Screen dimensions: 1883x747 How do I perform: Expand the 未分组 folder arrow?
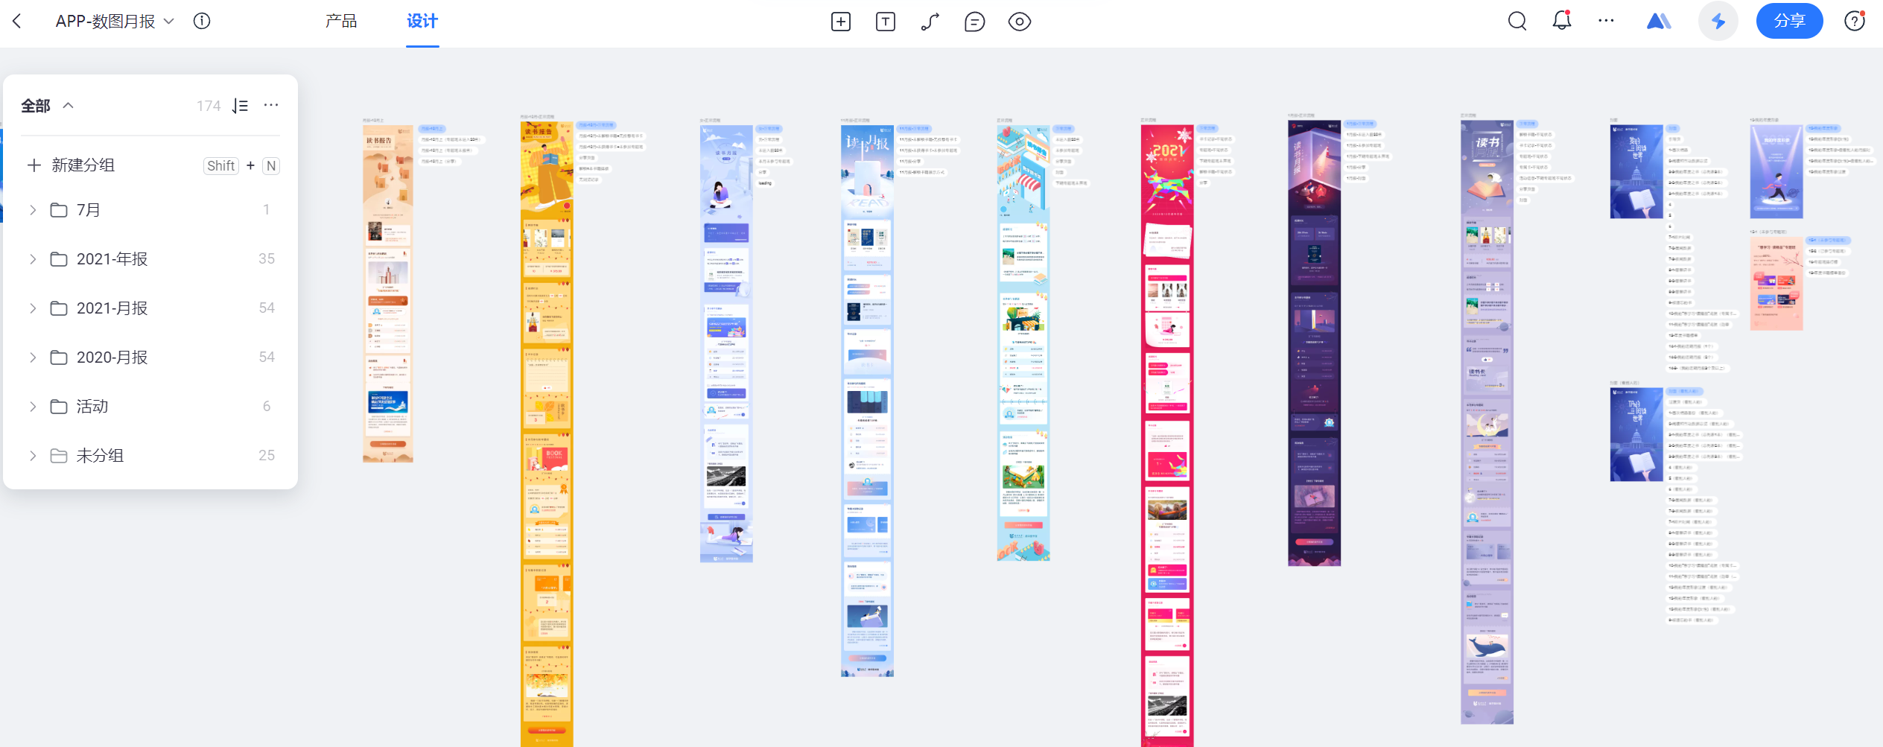pyautogui.click(x=33, y=456)
